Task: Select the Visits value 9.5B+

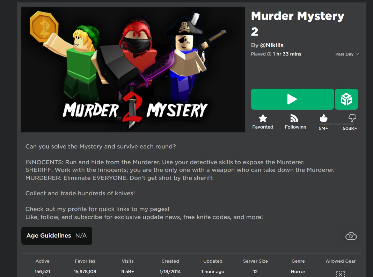Action: click(127, 271)
